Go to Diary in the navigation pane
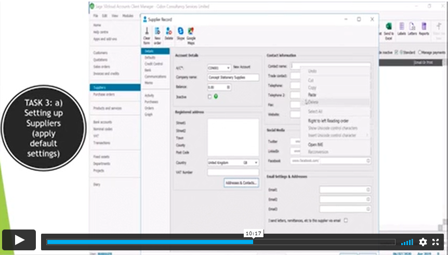This screenshot has width=448, height=255. click(x=97, y=184)
